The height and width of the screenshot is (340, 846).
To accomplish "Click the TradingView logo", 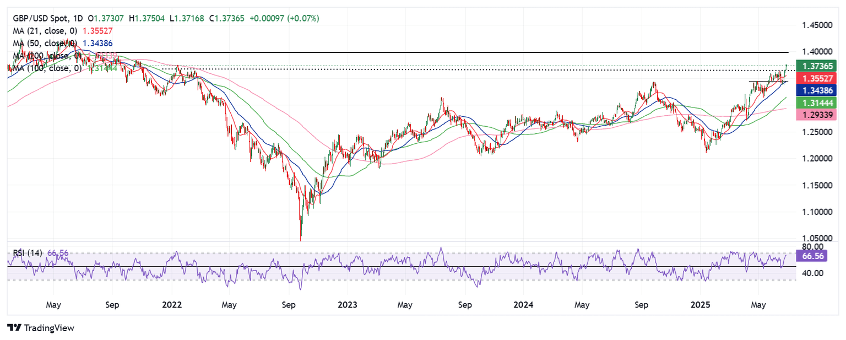I will click(x=40, y=328).
